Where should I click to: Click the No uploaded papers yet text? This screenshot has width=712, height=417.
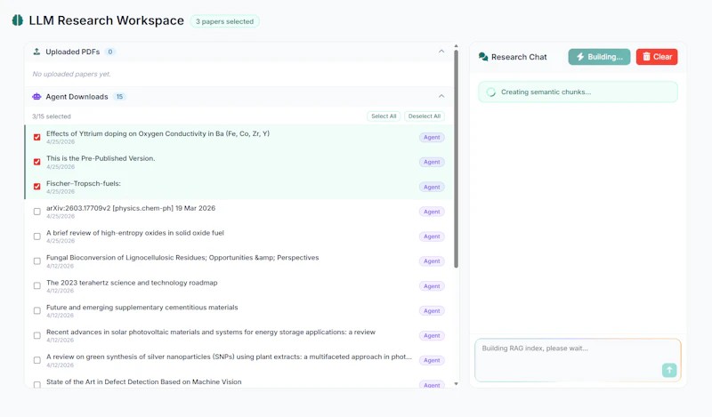tap(71, 74)
